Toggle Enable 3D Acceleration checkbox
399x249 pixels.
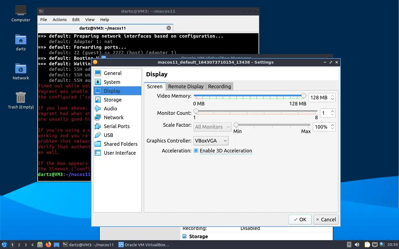(x=196, y=151)
